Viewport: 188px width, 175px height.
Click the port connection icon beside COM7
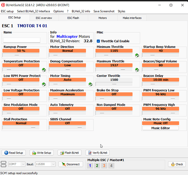click(x=3, y=164)
